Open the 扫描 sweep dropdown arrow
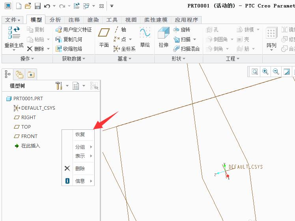The image size is (295, 221). (x=194, y=39)
